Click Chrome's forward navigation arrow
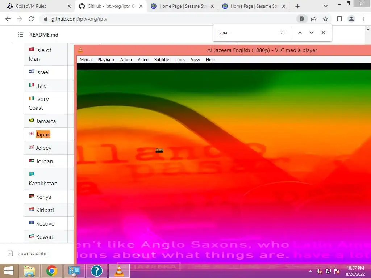371x278 pixels. pyautogui.click(x=20, y=19)
